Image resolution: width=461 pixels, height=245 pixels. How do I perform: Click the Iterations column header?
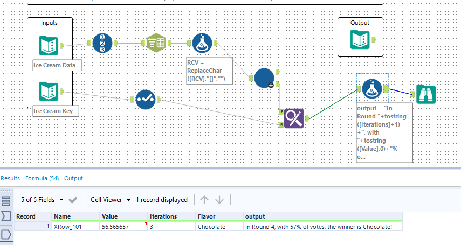click(x=171, y=216)
